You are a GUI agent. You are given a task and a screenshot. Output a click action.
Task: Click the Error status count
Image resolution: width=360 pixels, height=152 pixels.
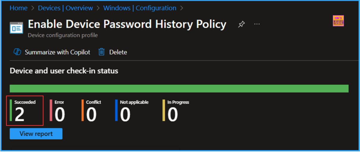tap(60, 114)
